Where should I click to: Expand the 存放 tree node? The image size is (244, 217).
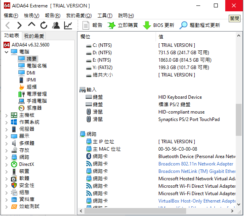(x=7, y=151)
